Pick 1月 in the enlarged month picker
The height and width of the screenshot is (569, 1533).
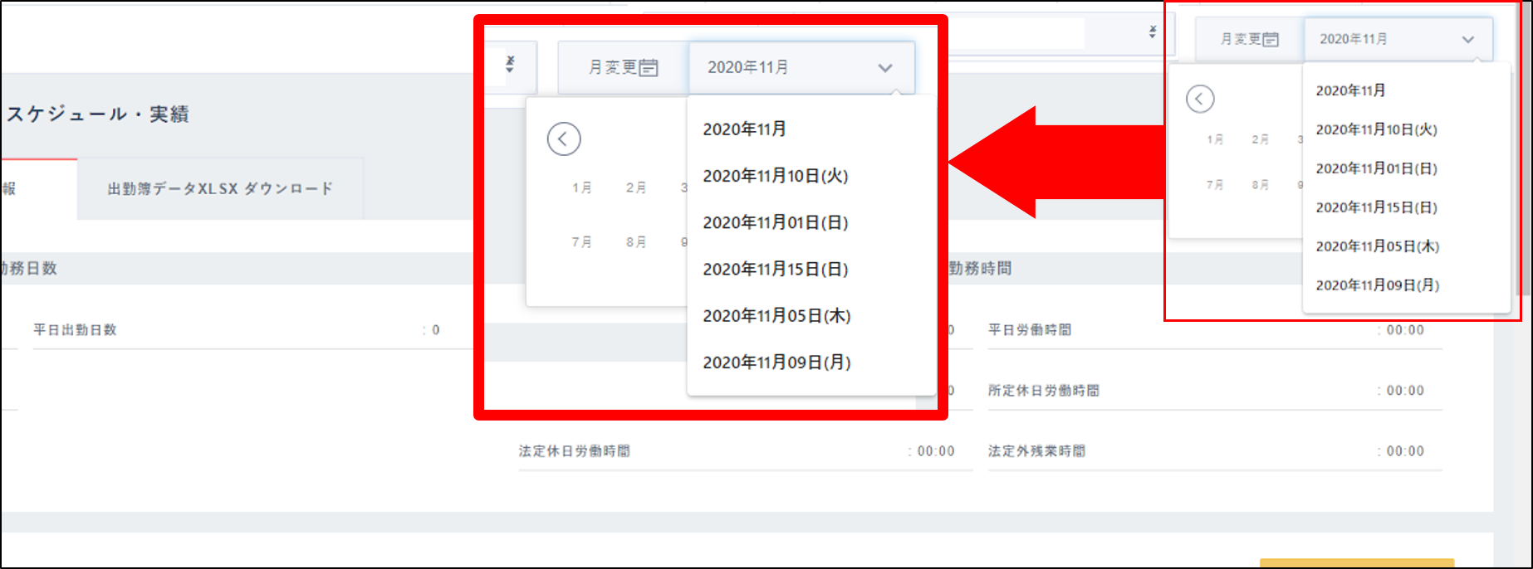581,188
